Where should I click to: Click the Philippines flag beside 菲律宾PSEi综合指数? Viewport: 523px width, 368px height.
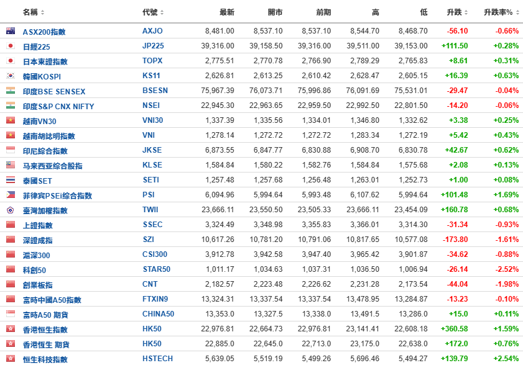point(11,195)
